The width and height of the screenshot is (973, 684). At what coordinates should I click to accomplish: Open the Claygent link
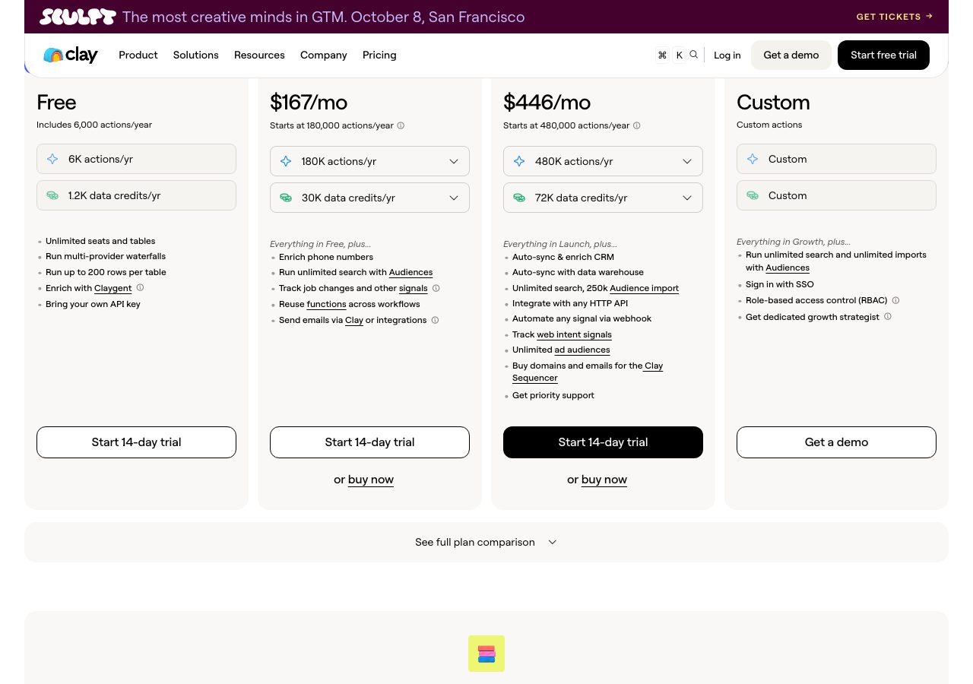(x=113, y=288)
